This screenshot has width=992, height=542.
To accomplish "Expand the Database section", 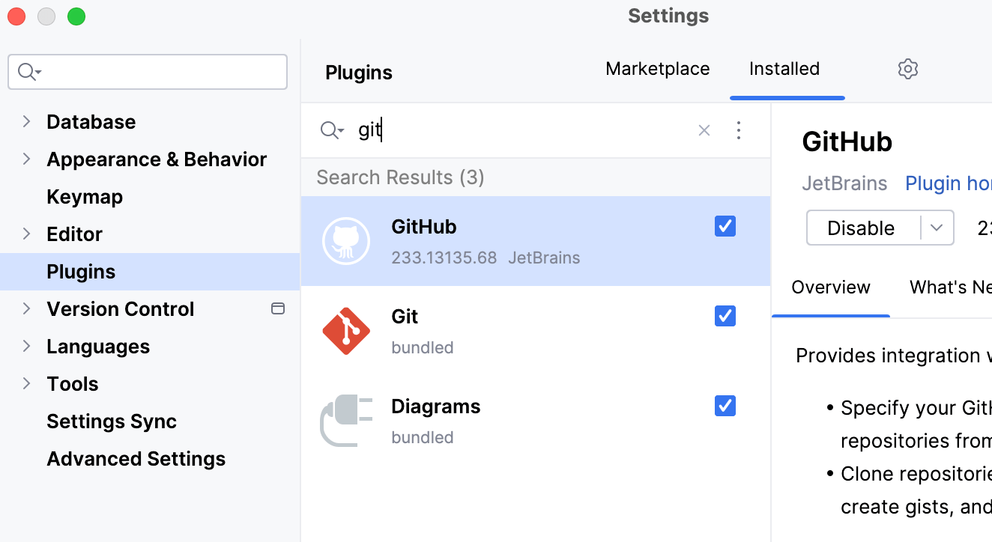I will pyautogui.click(x=25, y=121).
